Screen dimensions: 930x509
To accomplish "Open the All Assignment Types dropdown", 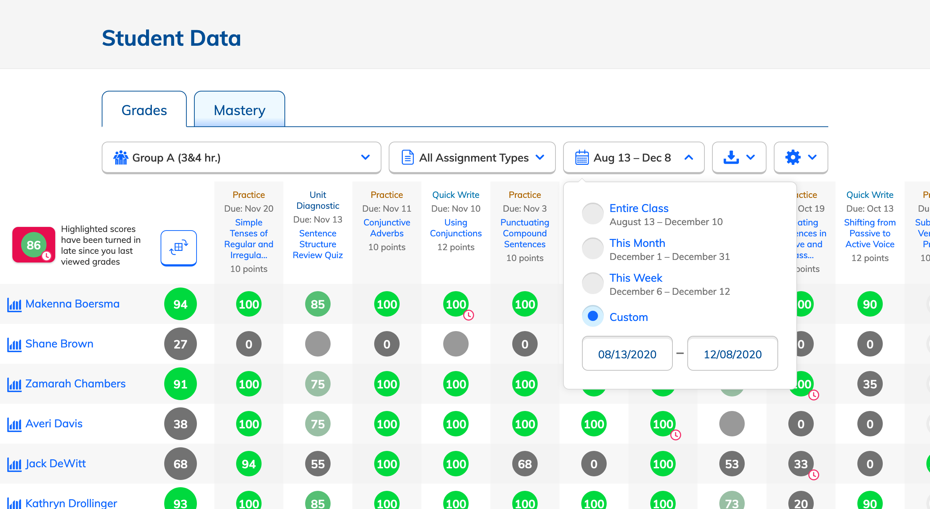I will (472, 158).
